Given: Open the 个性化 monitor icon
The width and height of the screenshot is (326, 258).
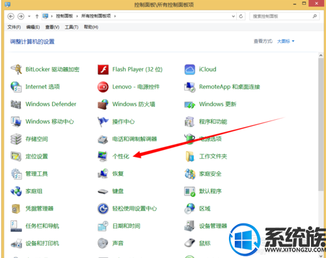Looking at the screenshot, I should tap(102, 156).
